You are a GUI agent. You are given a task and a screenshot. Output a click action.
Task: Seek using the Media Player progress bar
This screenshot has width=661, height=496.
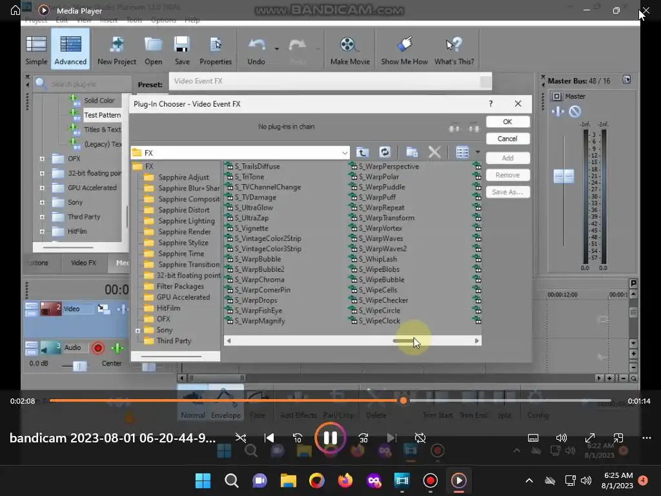(x=330, y=400)
